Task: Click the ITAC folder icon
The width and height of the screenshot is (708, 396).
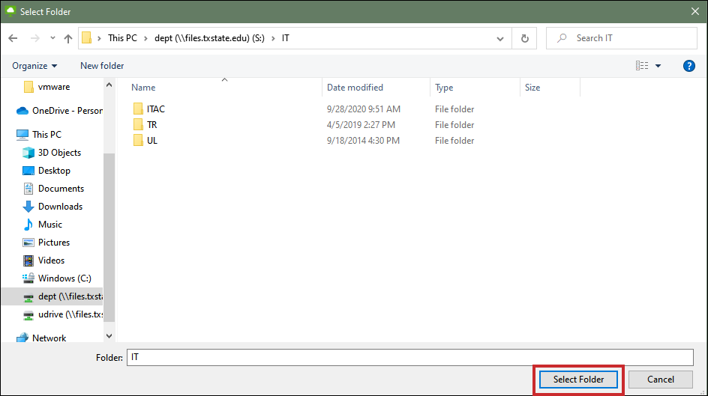Action: point(138,109)
